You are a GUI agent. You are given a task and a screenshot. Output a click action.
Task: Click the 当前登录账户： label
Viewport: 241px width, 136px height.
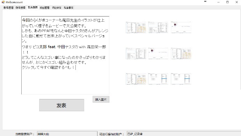pos(24,134)
